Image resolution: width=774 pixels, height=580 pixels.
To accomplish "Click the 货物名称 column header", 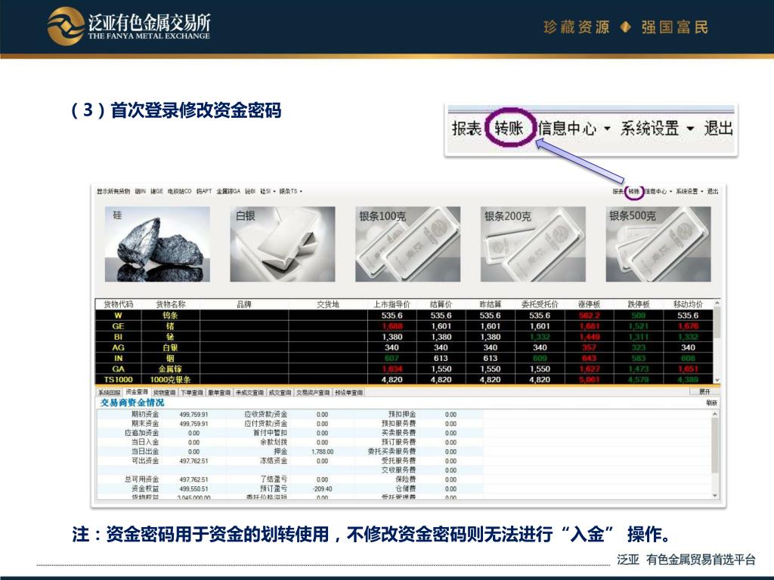I will point(170,304).
